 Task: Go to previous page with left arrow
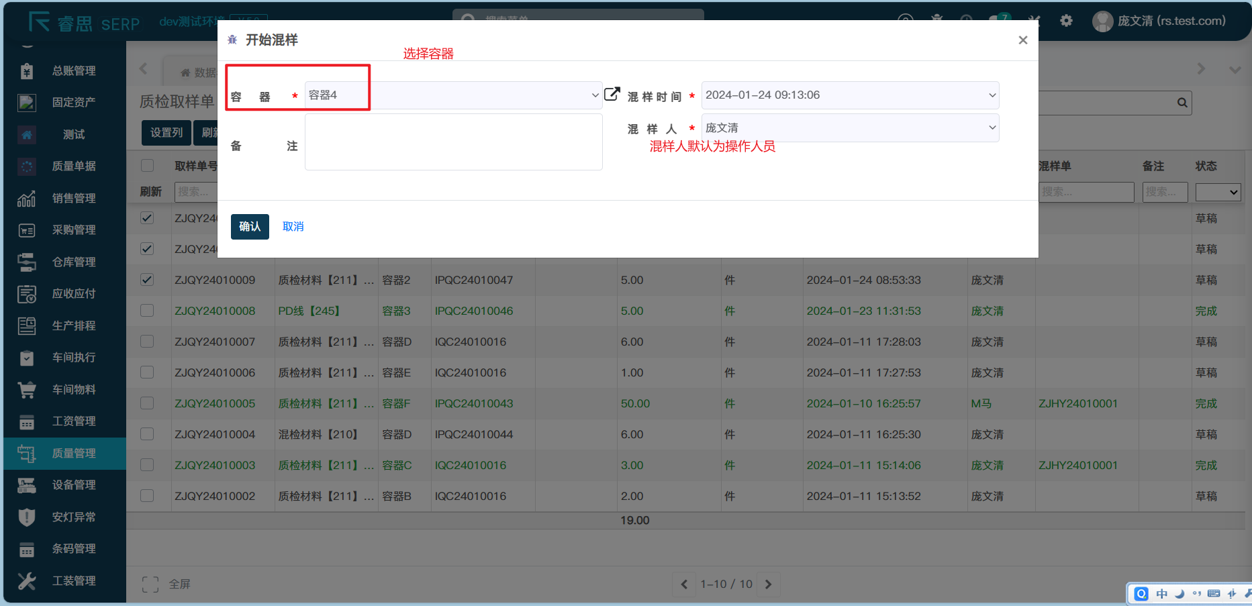coord(683,584)
